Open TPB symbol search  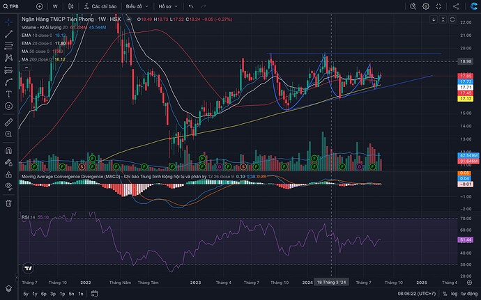pos(11,6)
